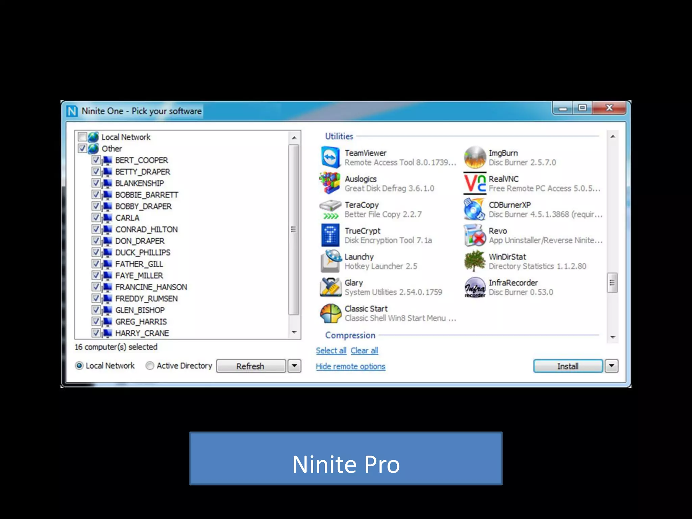Pick the TrueCrypt icon

tap(330, 235)
